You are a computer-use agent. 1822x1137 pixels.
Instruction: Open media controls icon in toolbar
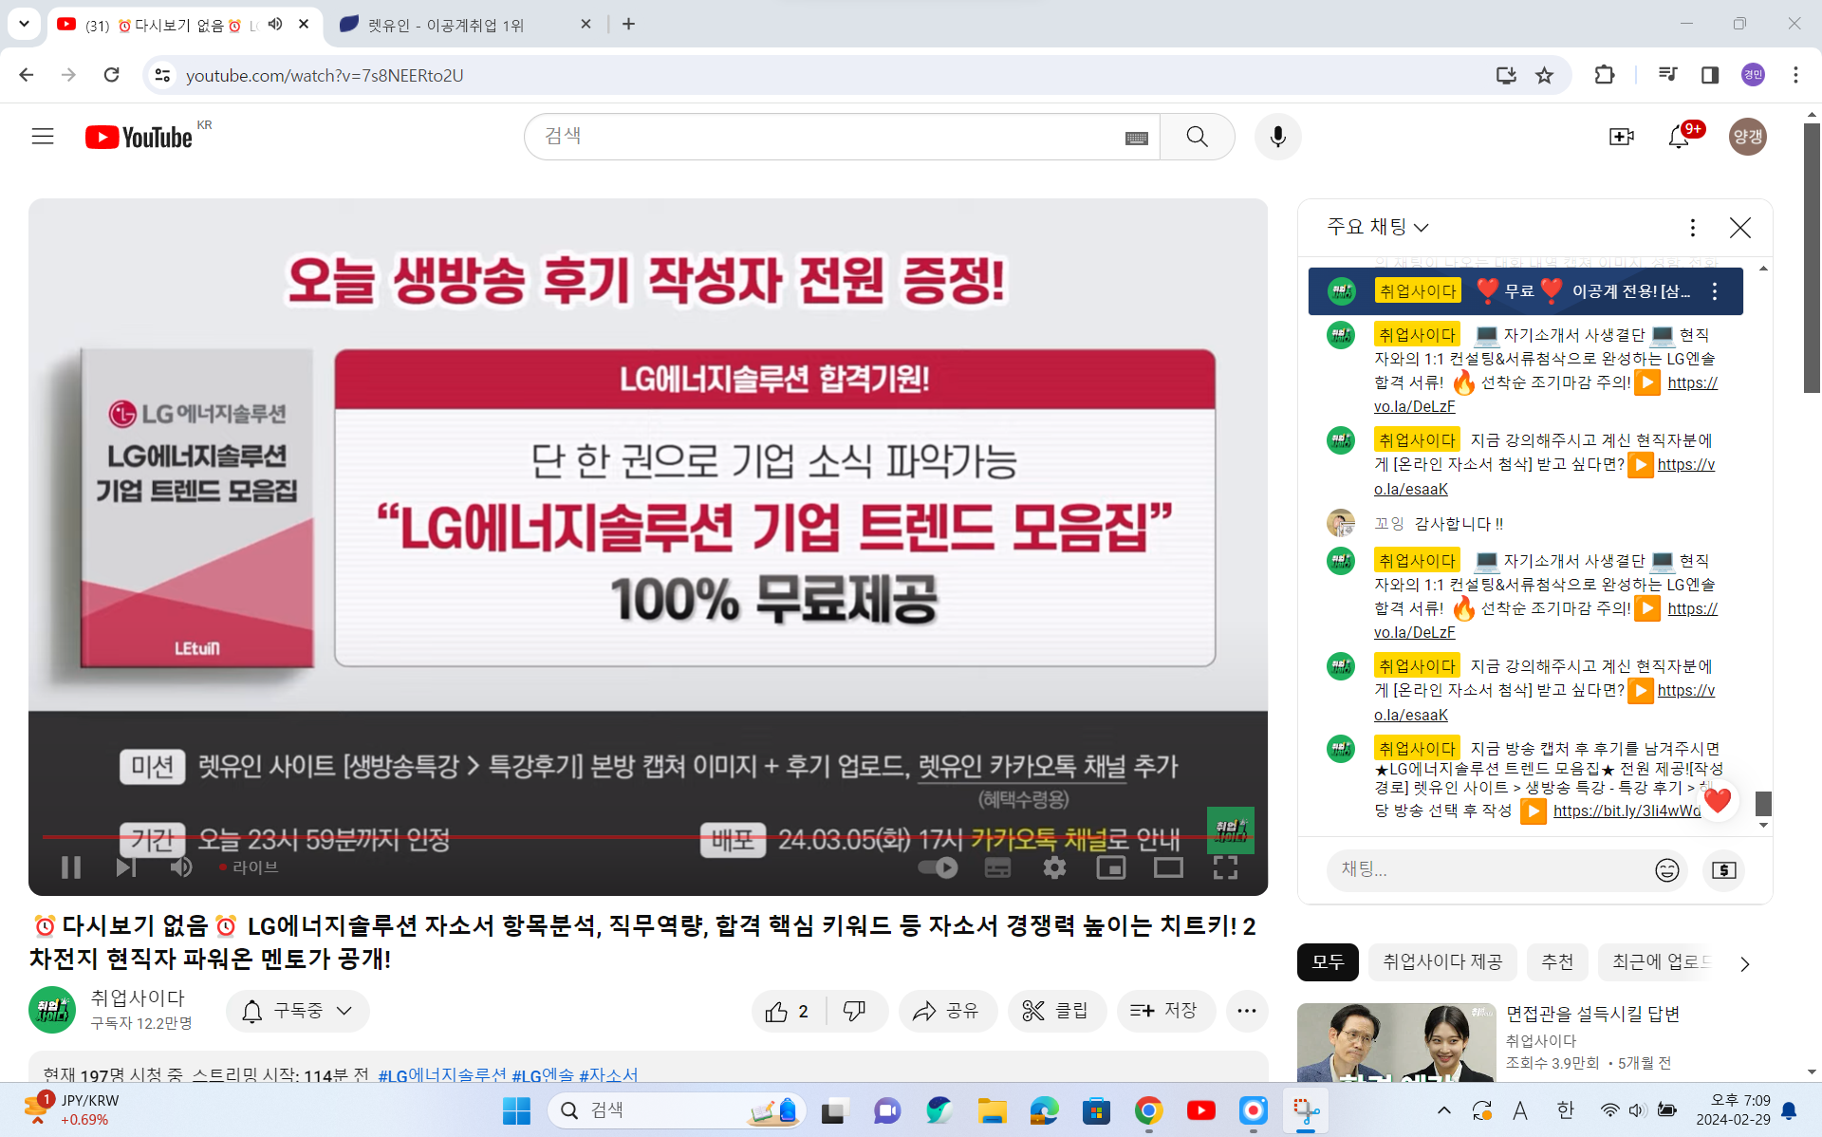(1667, 75)
